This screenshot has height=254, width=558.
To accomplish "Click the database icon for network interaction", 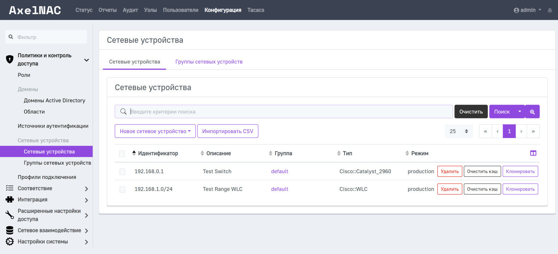I will 10,230.
